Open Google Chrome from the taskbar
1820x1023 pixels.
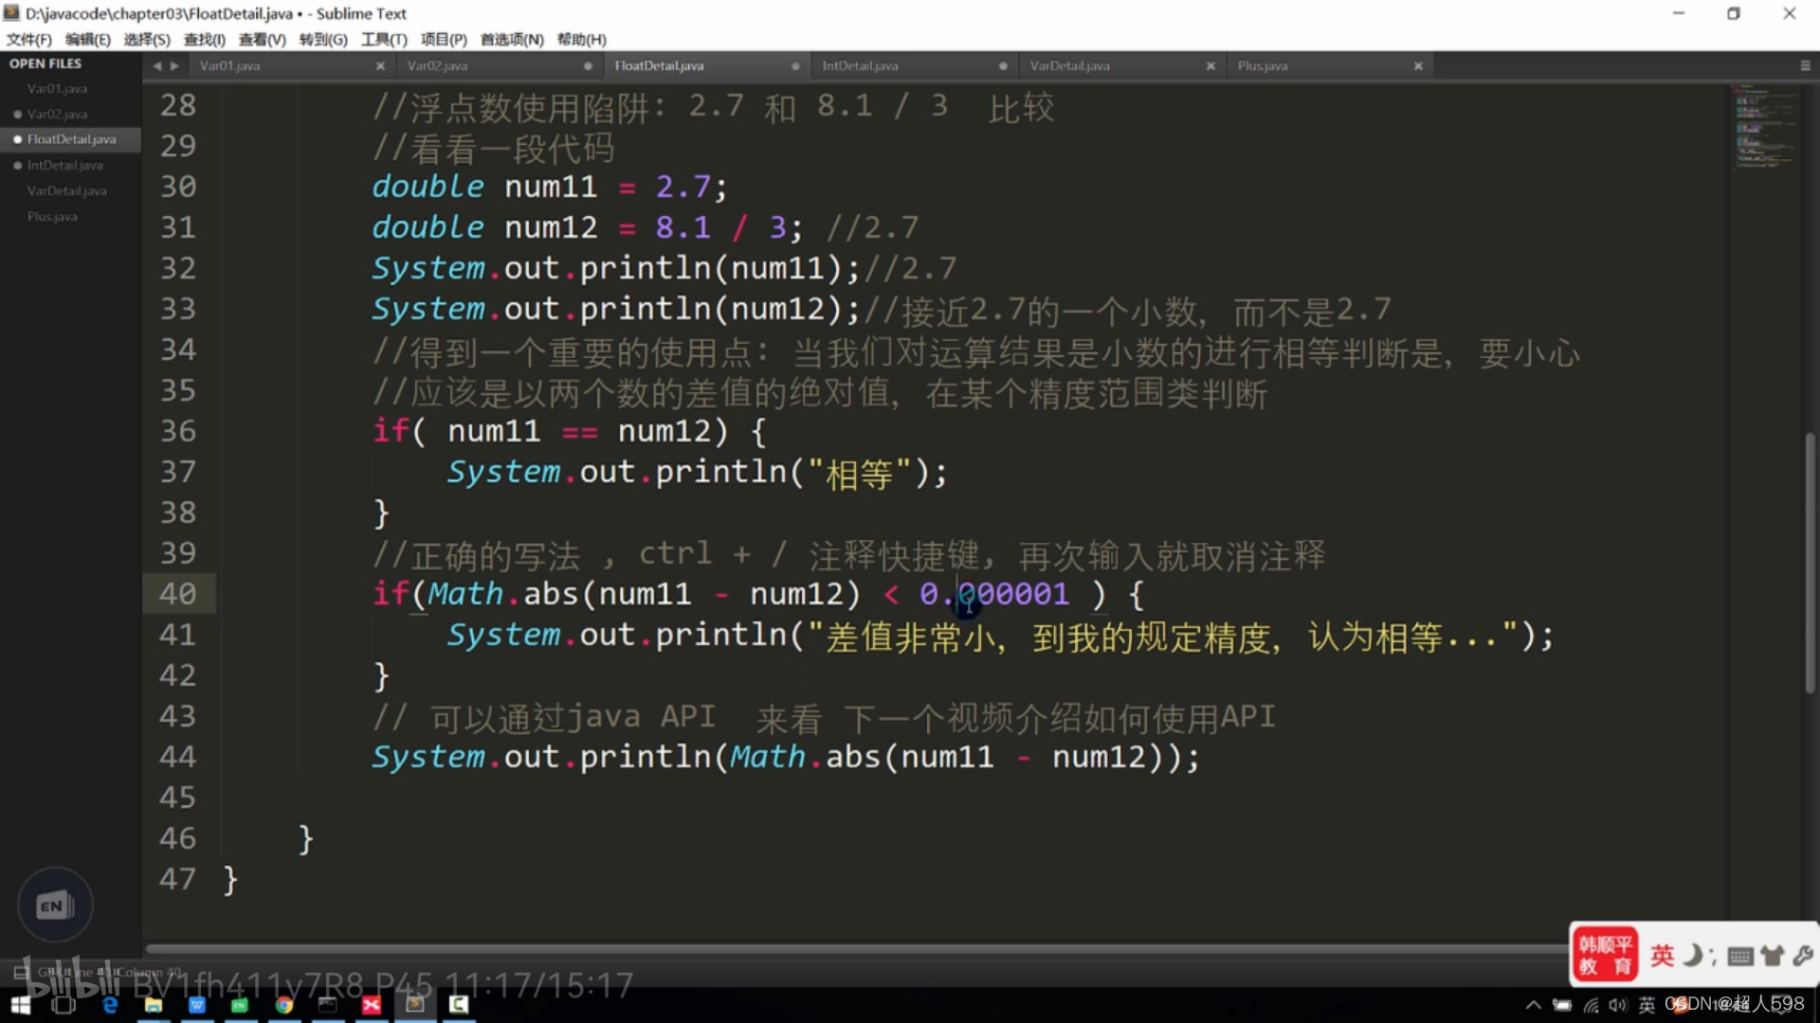[283, 1005]
